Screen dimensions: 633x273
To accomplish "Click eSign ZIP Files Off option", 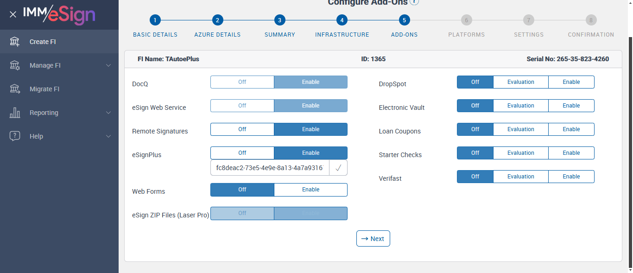I will click(x=242, y=213).
